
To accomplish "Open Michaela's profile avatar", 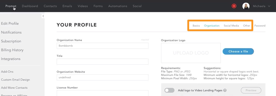I will [x=246, y=6].
